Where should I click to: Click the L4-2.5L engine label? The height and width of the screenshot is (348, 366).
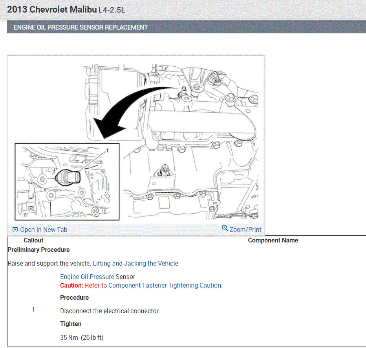(112, 10)
